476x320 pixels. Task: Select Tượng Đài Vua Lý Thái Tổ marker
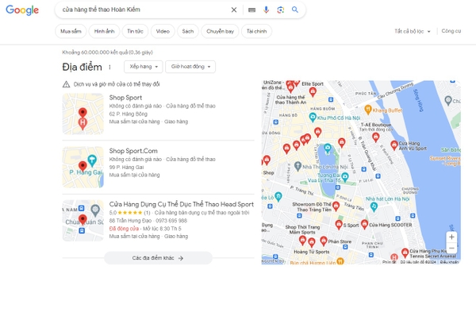pyautogui.click(x=345, y=176)
